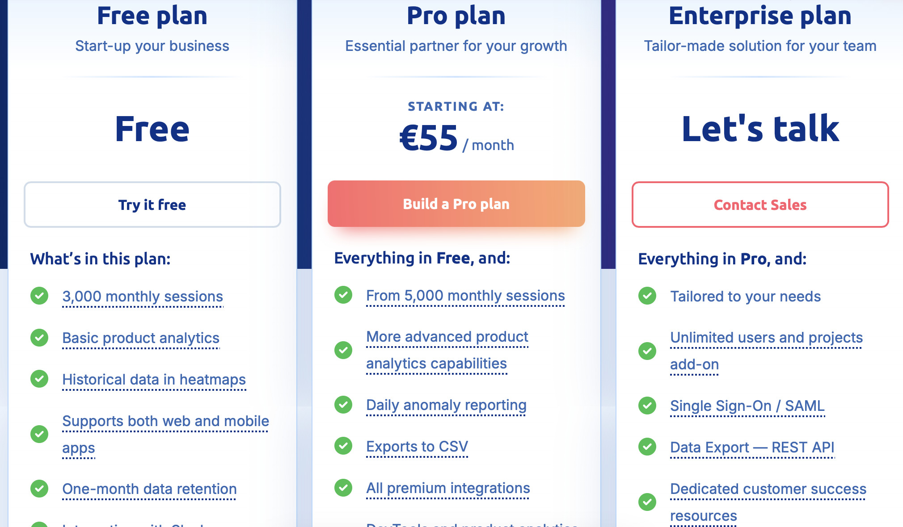Click the Contact Sales button

coord(760,205)
